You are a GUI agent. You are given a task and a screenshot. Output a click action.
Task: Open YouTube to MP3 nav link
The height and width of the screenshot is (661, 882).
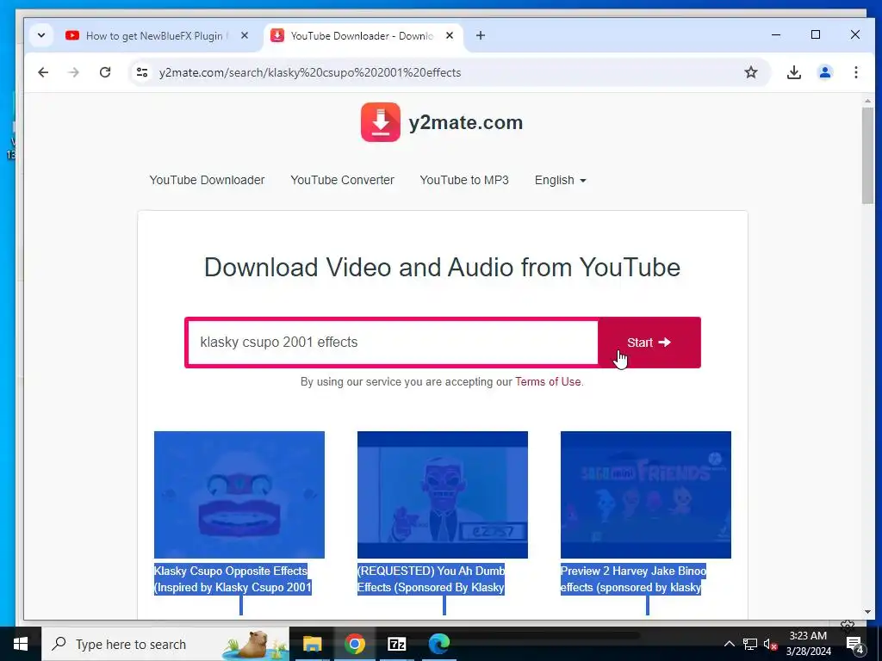click(464, 180)
